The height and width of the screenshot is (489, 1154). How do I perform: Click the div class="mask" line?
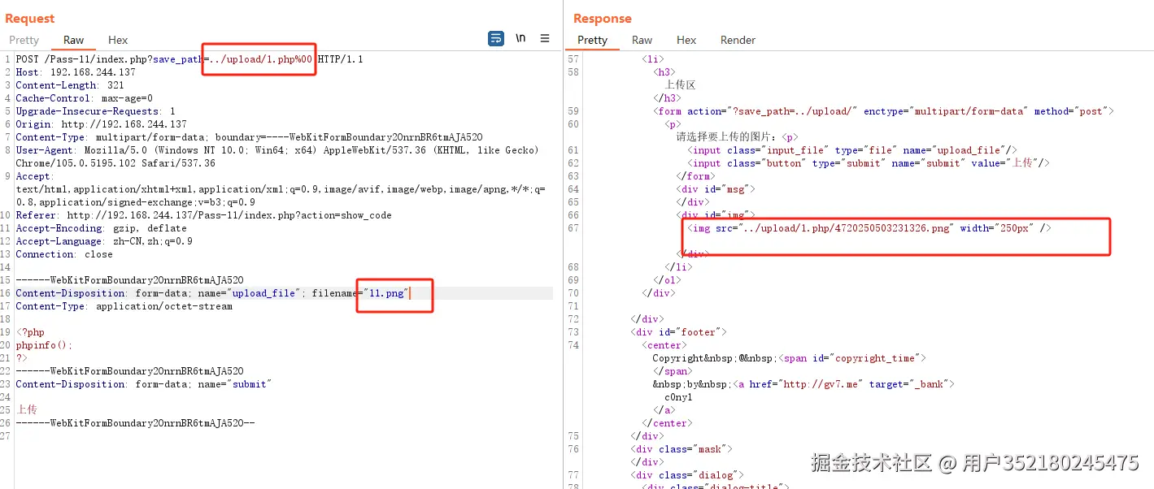[682, 449]
